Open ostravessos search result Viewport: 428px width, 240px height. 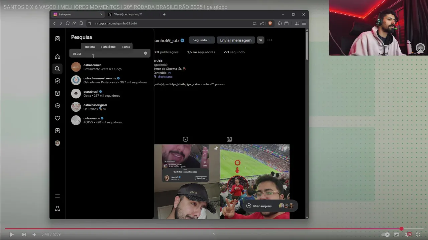coord(110,120)
